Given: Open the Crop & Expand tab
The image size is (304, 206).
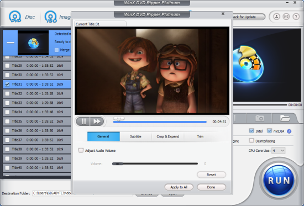Looking at the screenshot, I should 167,136.
